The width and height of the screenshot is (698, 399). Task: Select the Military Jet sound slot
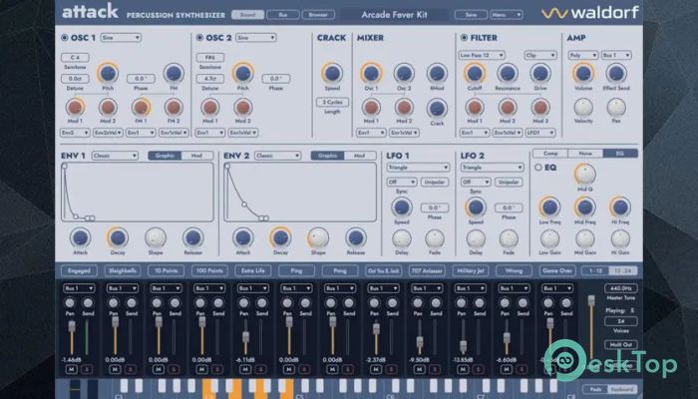[471, 270]
